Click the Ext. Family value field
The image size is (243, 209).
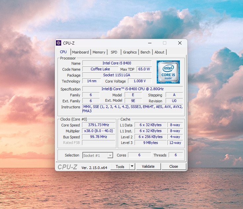pyautogui.click(x=91, y=101)
